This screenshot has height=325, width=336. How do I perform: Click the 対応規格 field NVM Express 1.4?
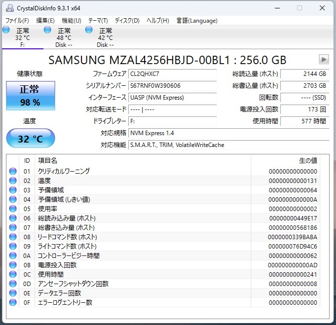pos(228,133)
